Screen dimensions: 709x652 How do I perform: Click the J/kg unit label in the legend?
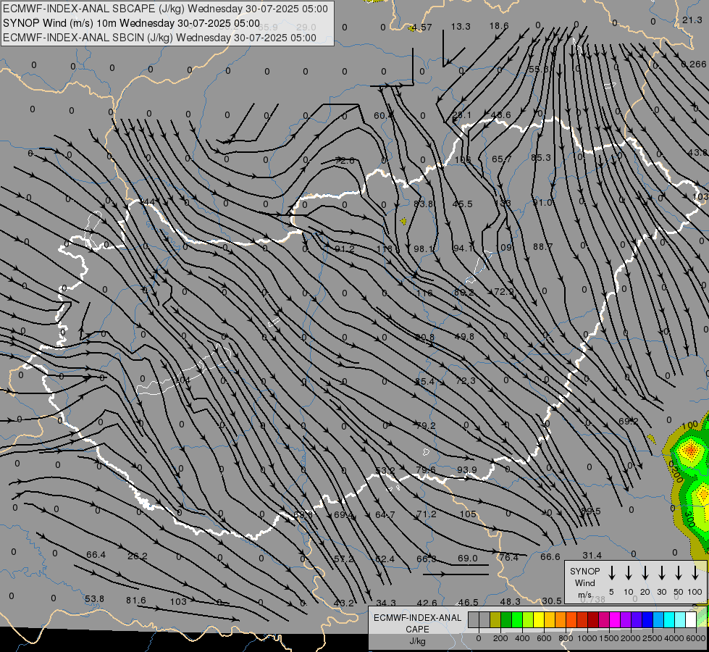click(417, 641)
